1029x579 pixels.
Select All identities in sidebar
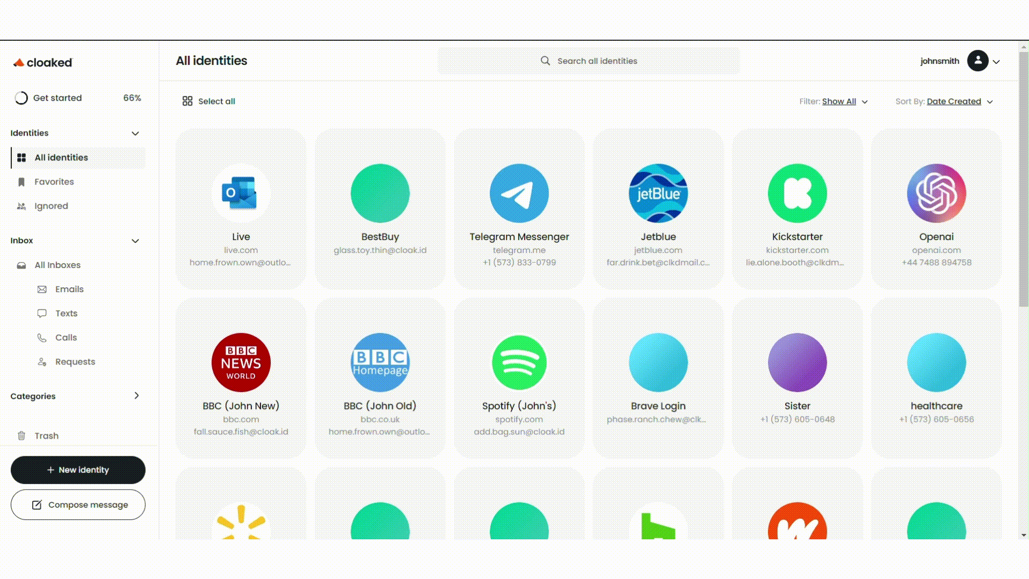pyautogui.click(x=78, y=158)
